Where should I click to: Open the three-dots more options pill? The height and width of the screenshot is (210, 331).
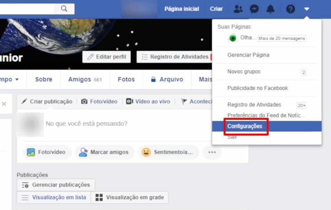coord(212,152)
